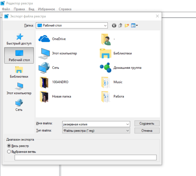196x176 pixels.
Task: Select the Домашняя группа icon
Action: click(106, 68)
